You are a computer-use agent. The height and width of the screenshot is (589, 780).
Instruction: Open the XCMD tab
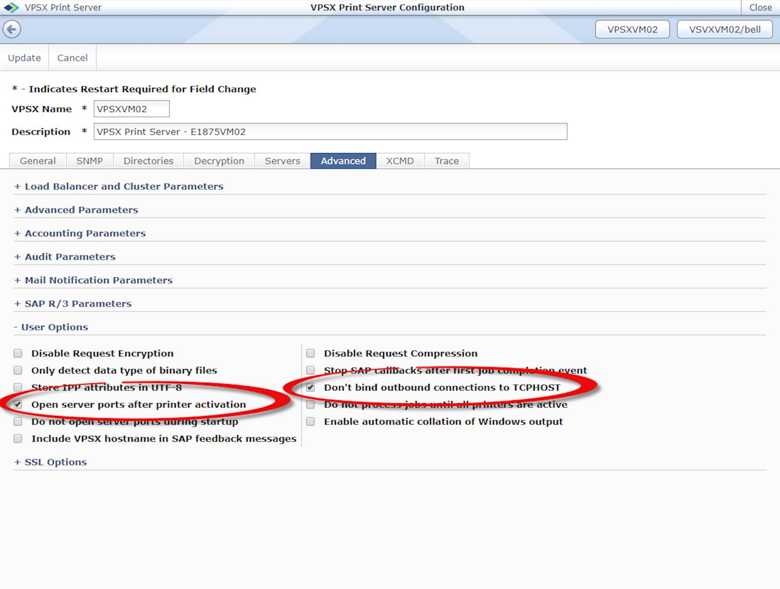point(400,161)
